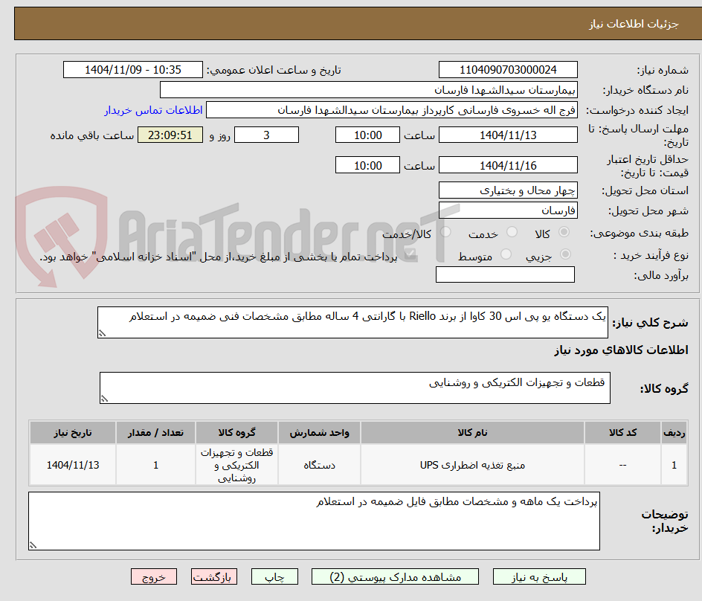The width and height of the screenshot is (702, 601).
Task: Click the ردیف column header
Action: (x=674, y=433)
